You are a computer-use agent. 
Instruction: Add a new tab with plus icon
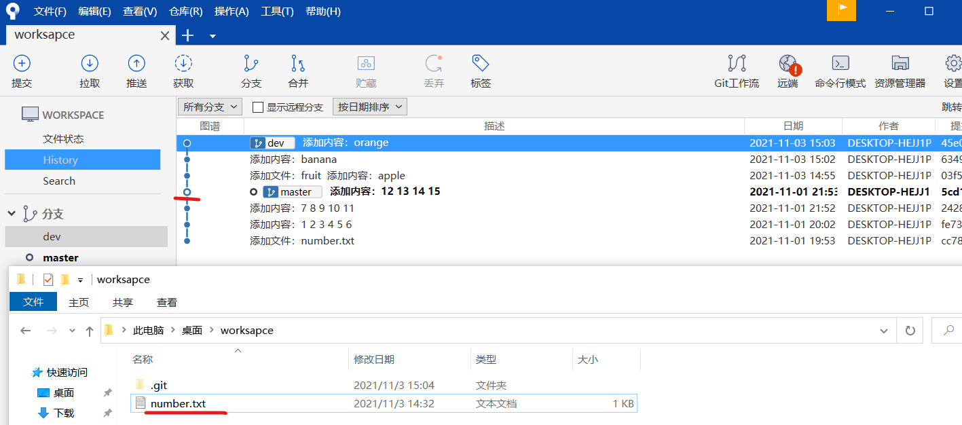click(188, 35)
